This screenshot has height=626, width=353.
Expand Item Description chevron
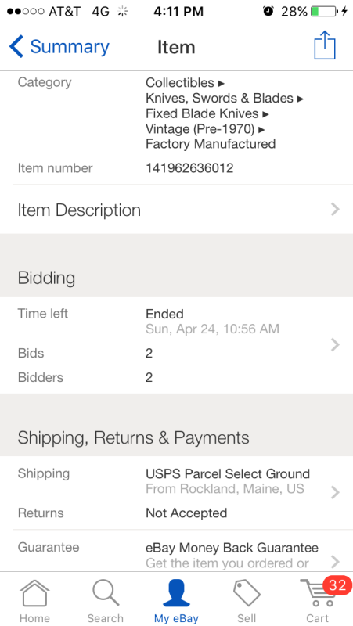pyautogui.click(x=336, y=209)
